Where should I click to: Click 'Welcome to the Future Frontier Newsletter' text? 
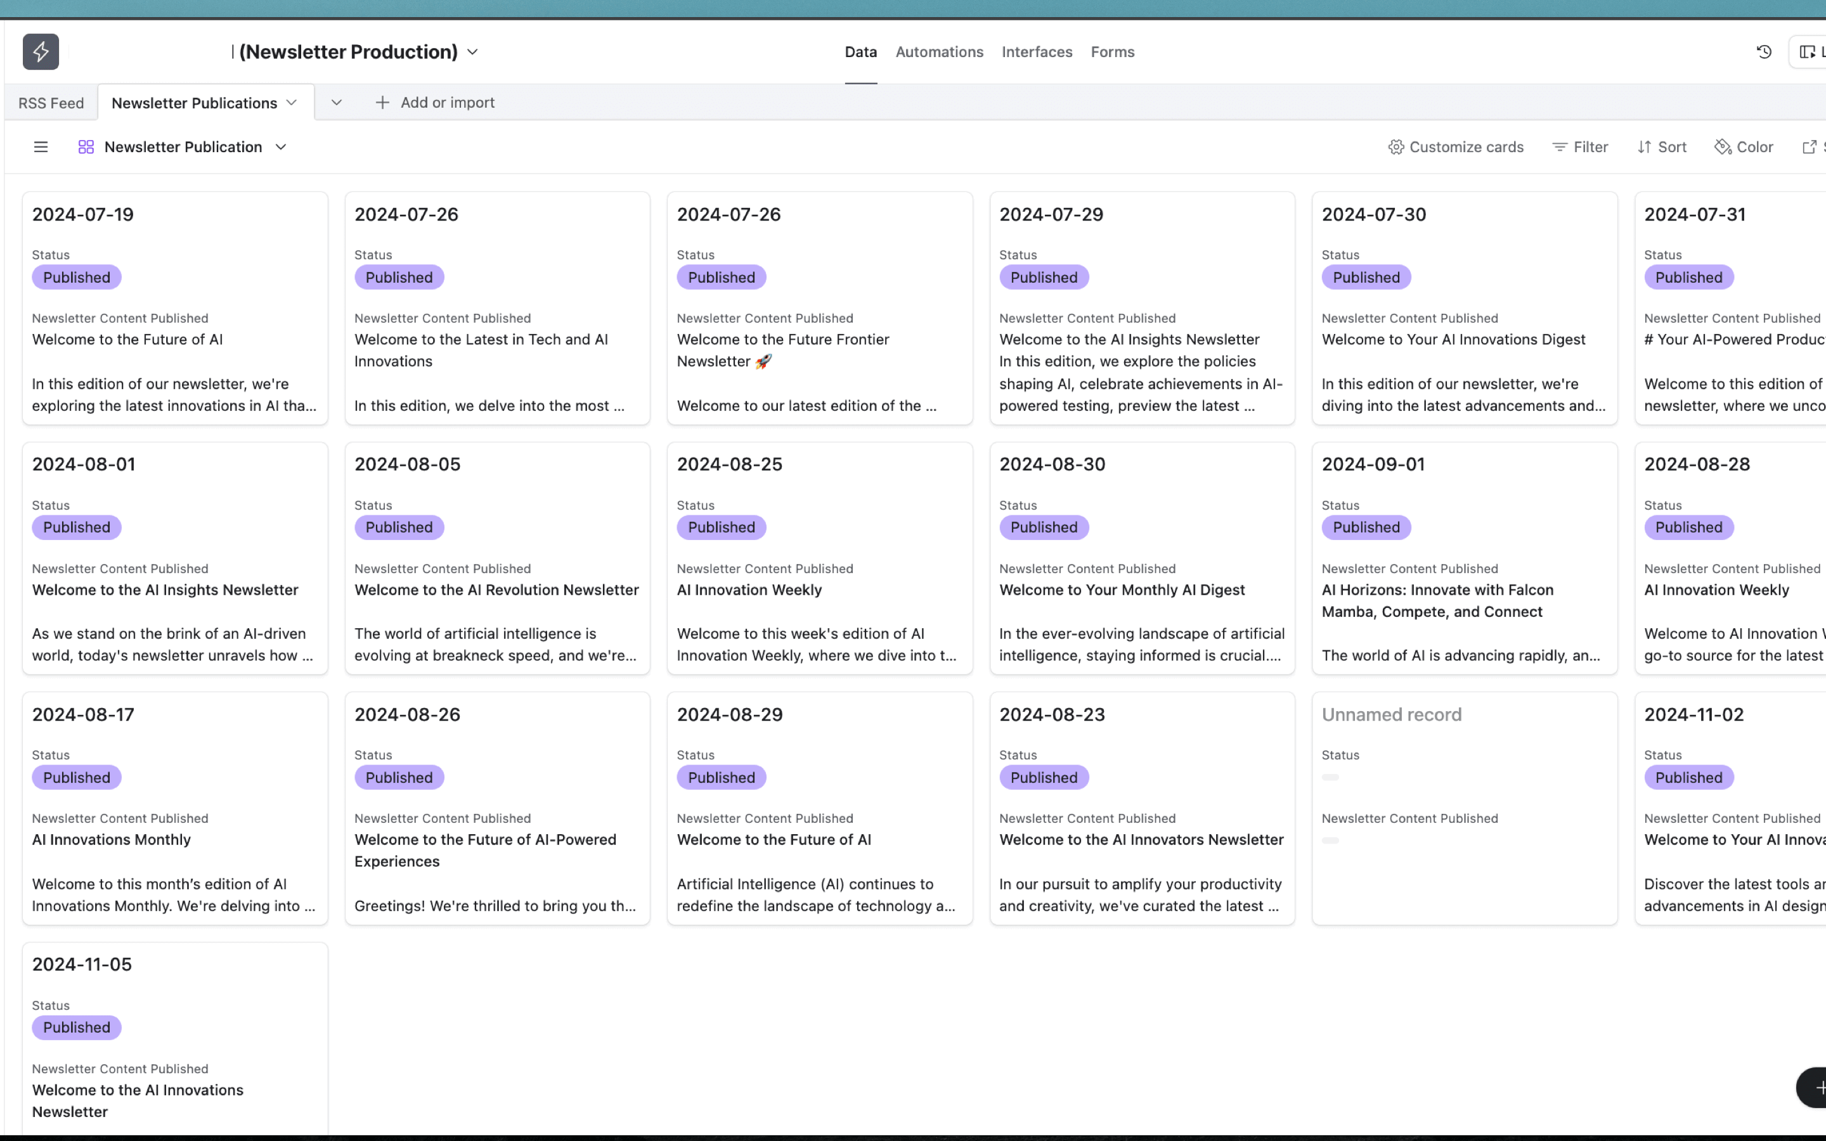783,350
